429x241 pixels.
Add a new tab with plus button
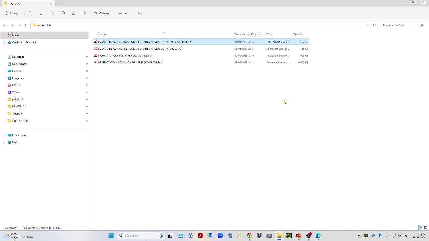click(x=61, y=4)
